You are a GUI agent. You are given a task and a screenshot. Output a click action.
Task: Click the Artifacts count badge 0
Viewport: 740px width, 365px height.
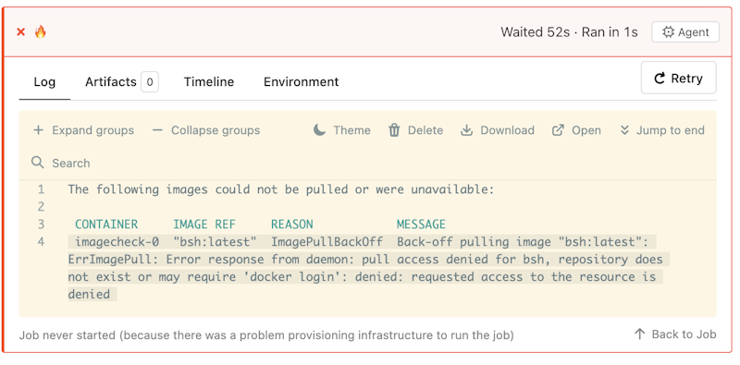pyautogui.click(x=150, y=82)
